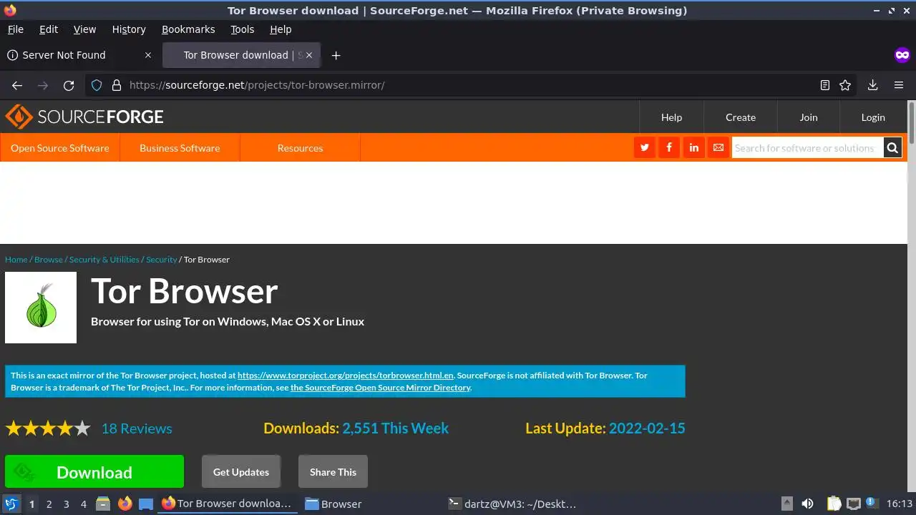Open the History menu

129,29
